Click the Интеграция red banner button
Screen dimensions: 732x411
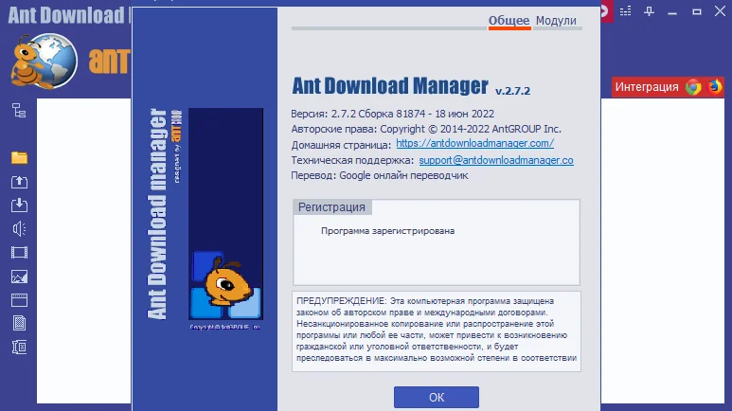pos(647,87)
